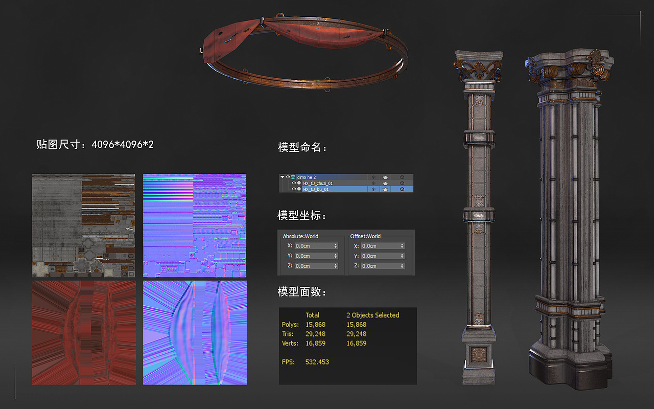Click the cloth normal map thumbnail
This screenshot has width=654, height=409.
[195, 332]
